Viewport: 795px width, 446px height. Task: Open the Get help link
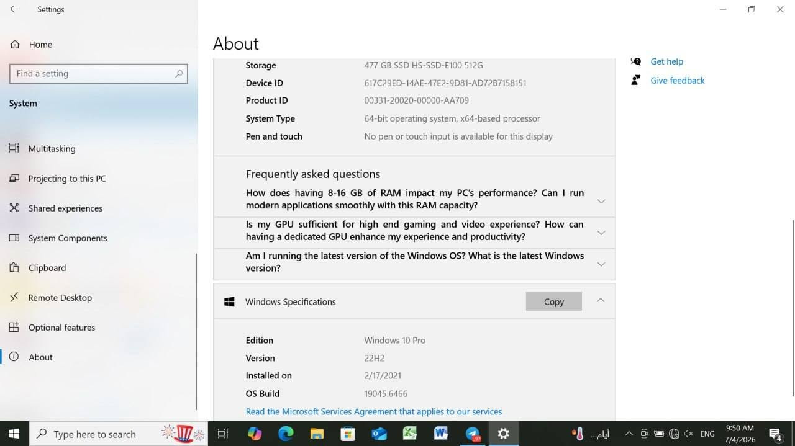tap(666, 61)
